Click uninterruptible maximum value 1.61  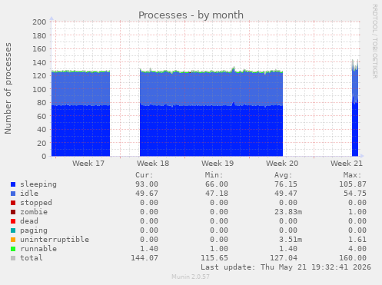point(357,240)
